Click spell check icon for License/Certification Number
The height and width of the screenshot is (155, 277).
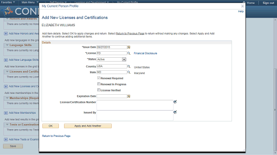pos(175,102)
